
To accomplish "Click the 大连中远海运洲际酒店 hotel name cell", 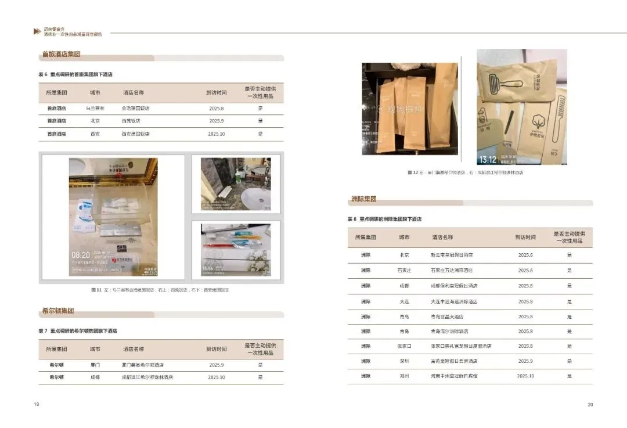I will pyautogui.click(x=454, y=301).
